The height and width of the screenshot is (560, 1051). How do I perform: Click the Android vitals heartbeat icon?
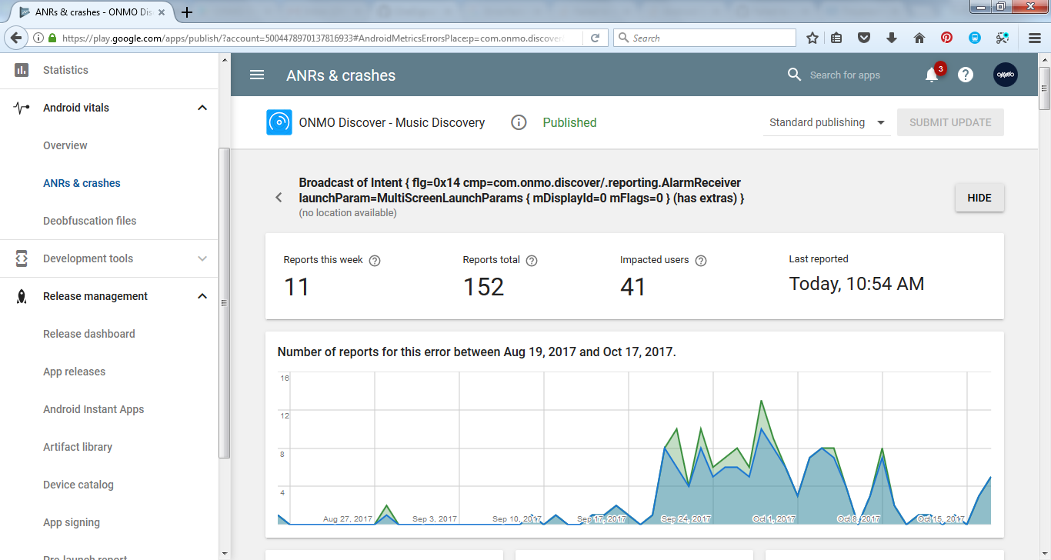(x=21, y=108)
